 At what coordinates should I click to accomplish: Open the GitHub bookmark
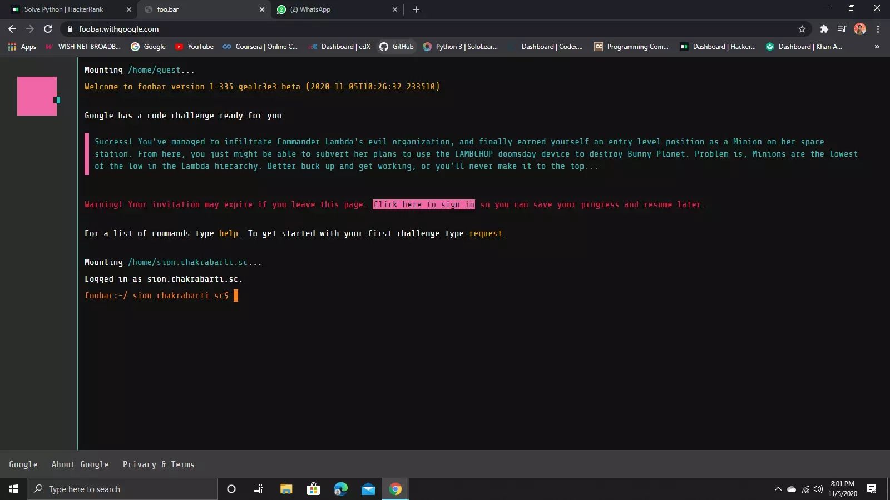[x=397, y=47]
